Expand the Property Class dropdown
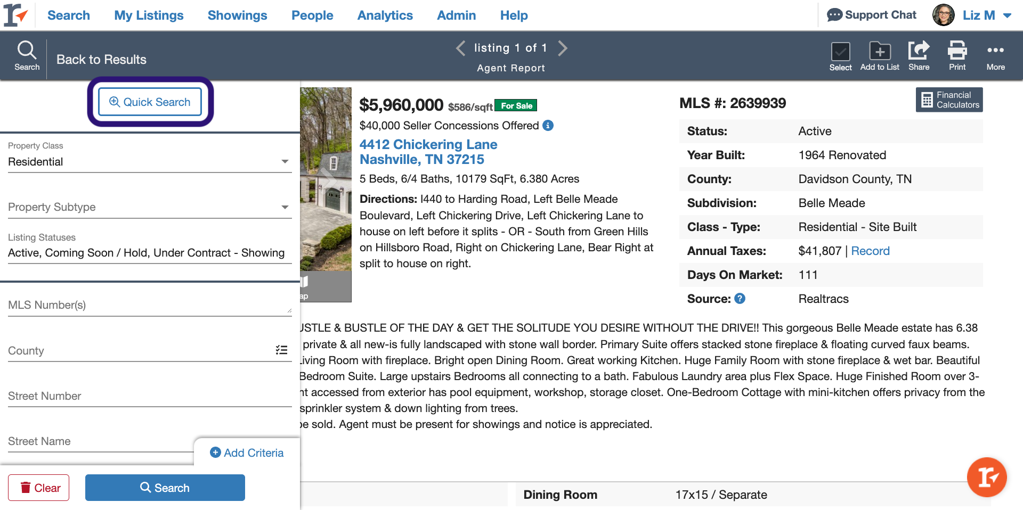 (x=285, y=162)
